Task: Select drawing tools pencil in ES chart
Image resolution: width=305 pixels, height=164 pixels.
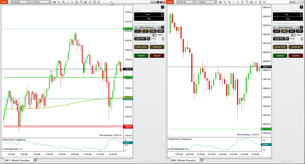Action: pyautogui.click(x=59, y=2)
